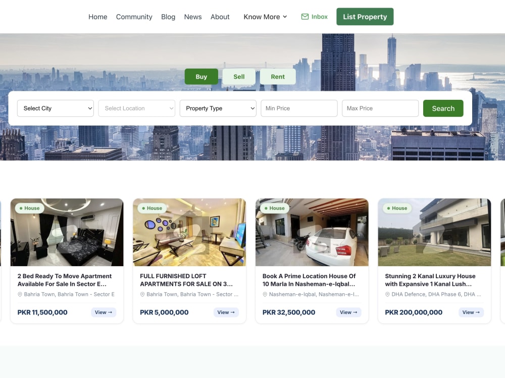Image resolution: width=505 pixels, height=378 pixels.
Task: Go to the Home page
Action: [98, 17]
